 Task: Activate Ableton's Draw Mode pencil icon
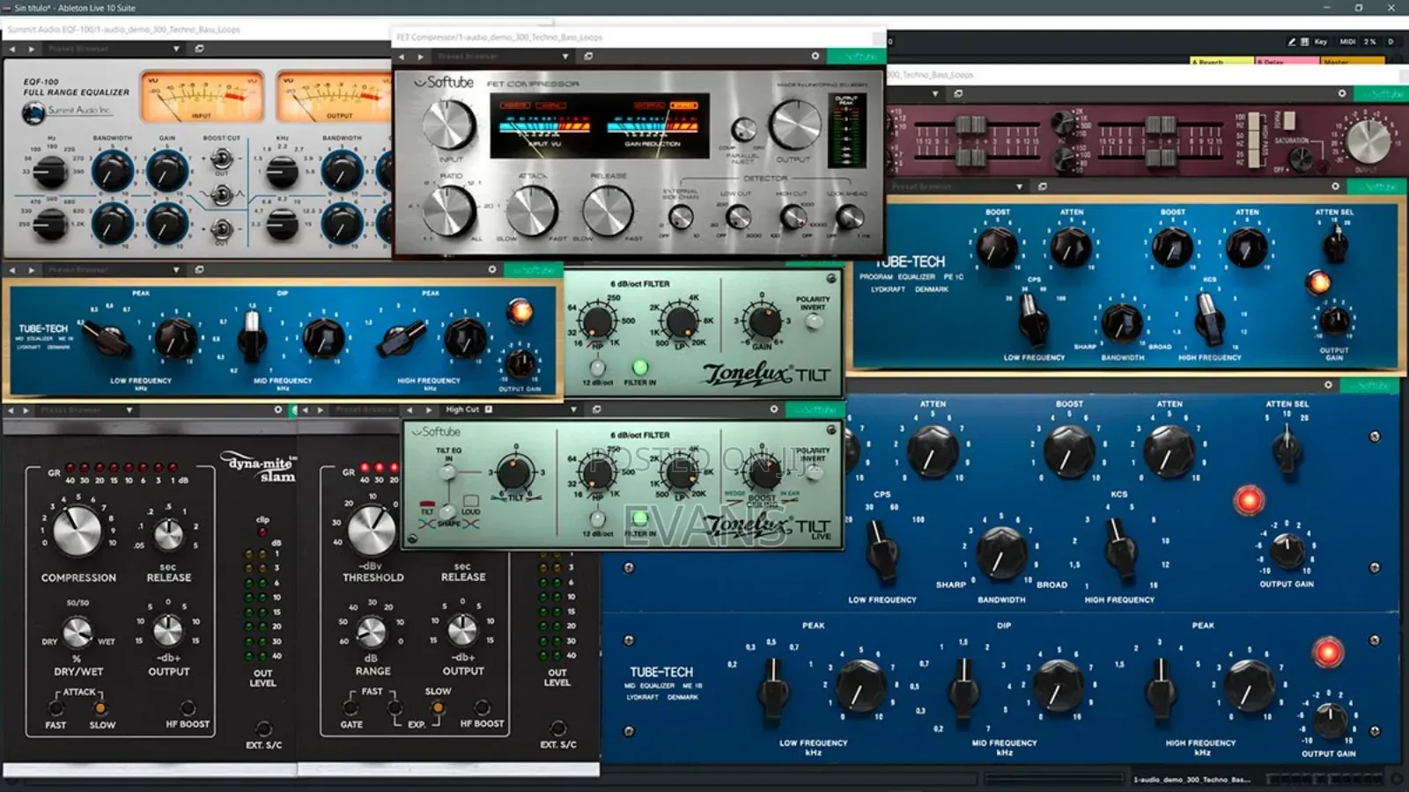pos(1292,41)
